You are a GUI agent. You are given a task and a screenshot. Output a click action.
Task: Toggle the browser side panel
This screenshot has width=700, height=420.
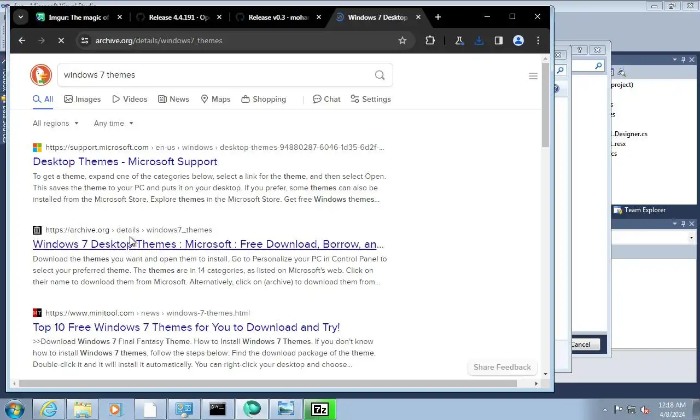(498, 40)
